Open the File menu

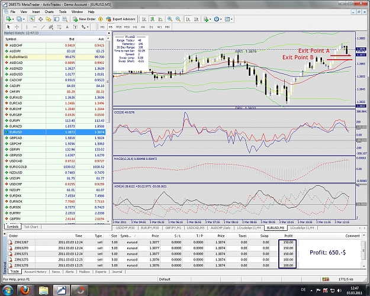[x=13, y=12]
